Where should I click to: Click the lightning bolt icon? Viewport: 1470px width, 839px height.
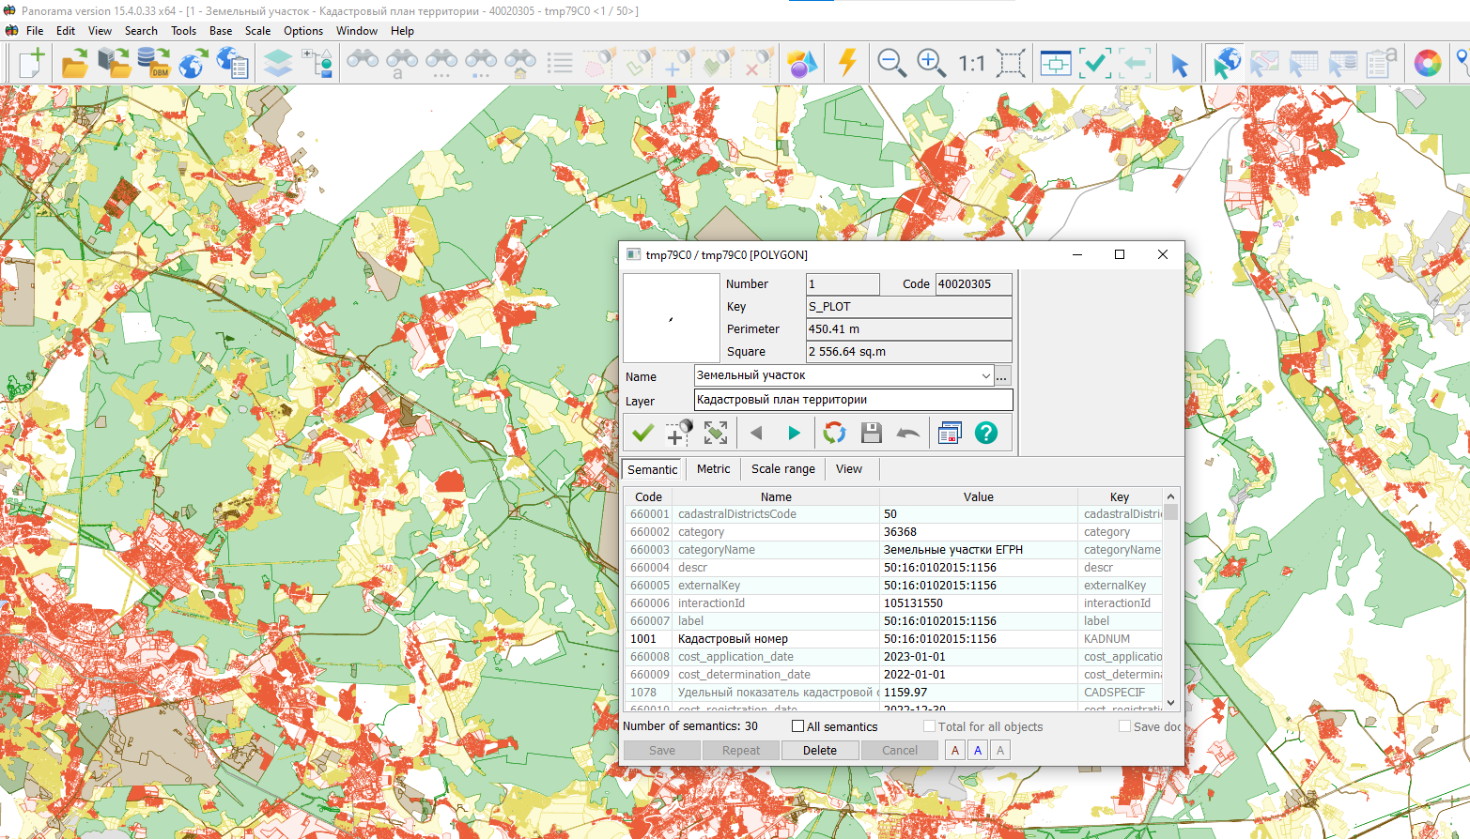(x=847, y=64)
